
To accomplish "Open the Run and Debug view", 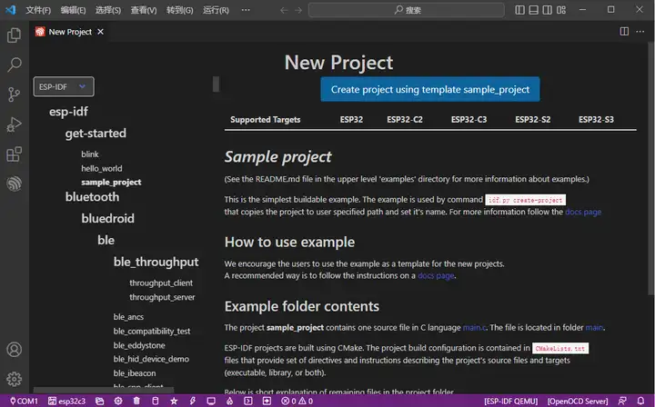I will point(14,124).
